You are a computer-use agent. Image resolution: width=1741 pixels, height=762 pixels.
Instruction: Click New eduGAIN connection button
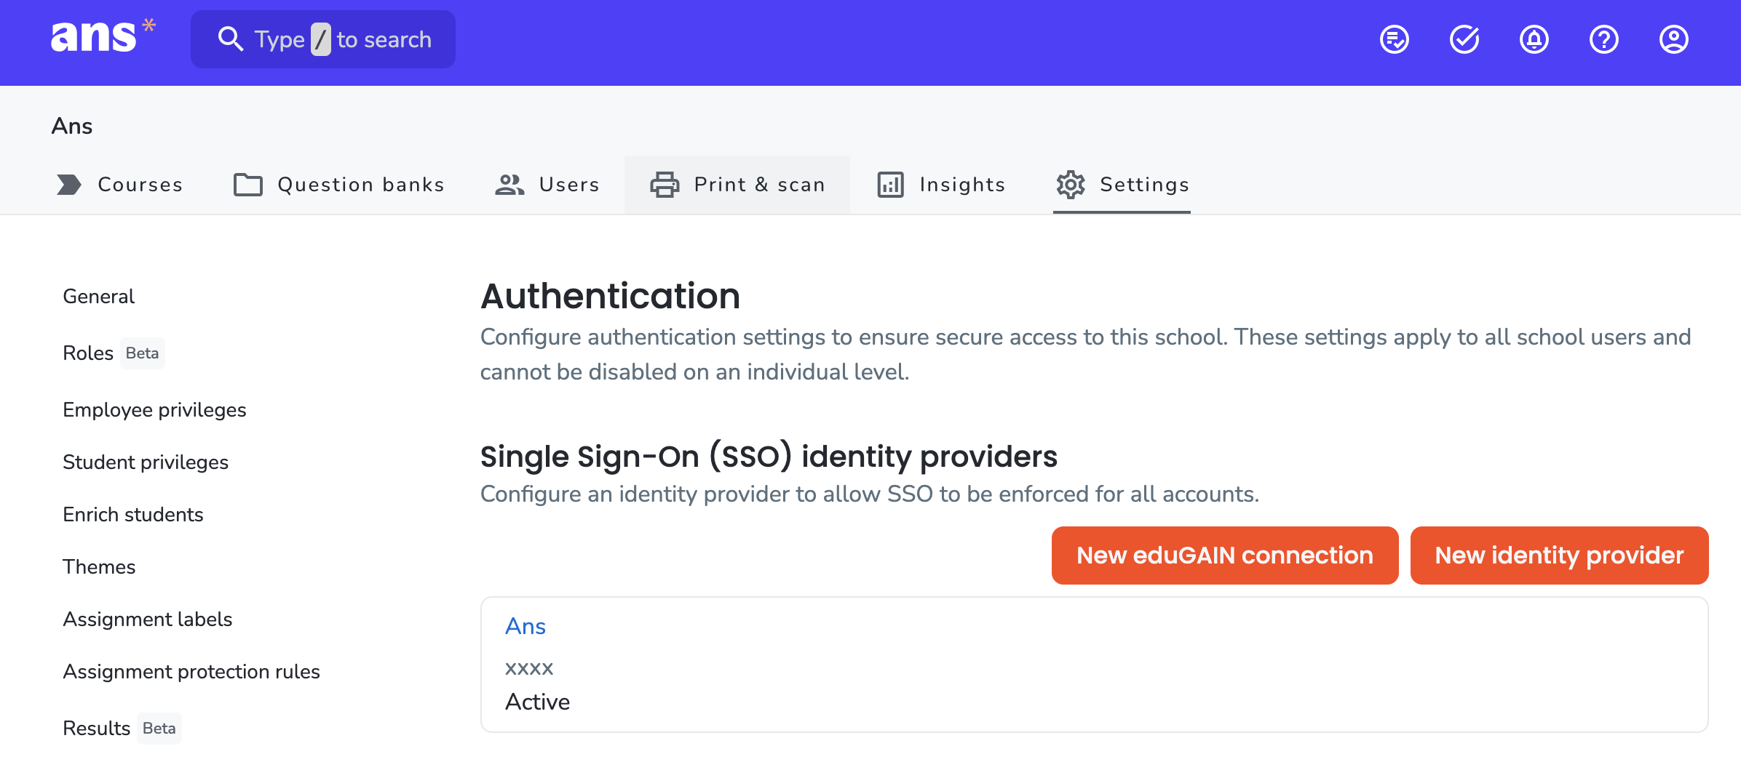(1225, 556)
